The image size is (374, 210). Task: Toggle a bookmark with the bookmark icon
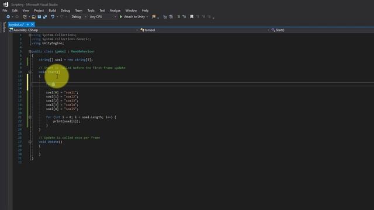pos(192,17)
